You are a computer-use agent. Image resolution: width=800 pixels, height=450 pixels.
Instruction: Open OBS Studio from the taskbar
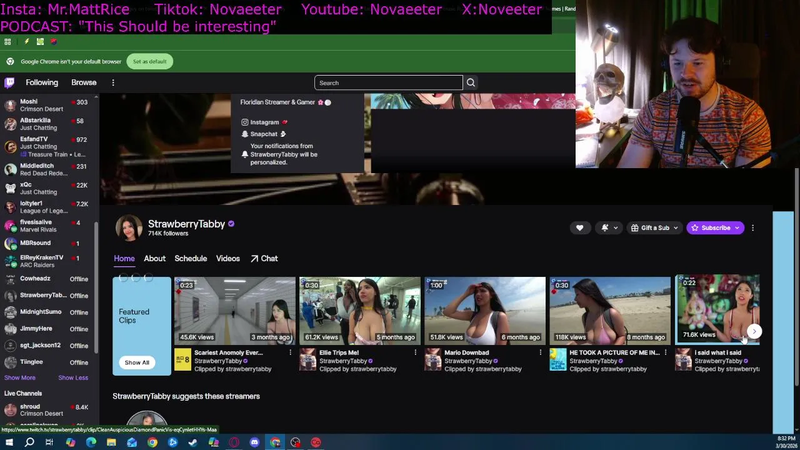coord(296,442)
